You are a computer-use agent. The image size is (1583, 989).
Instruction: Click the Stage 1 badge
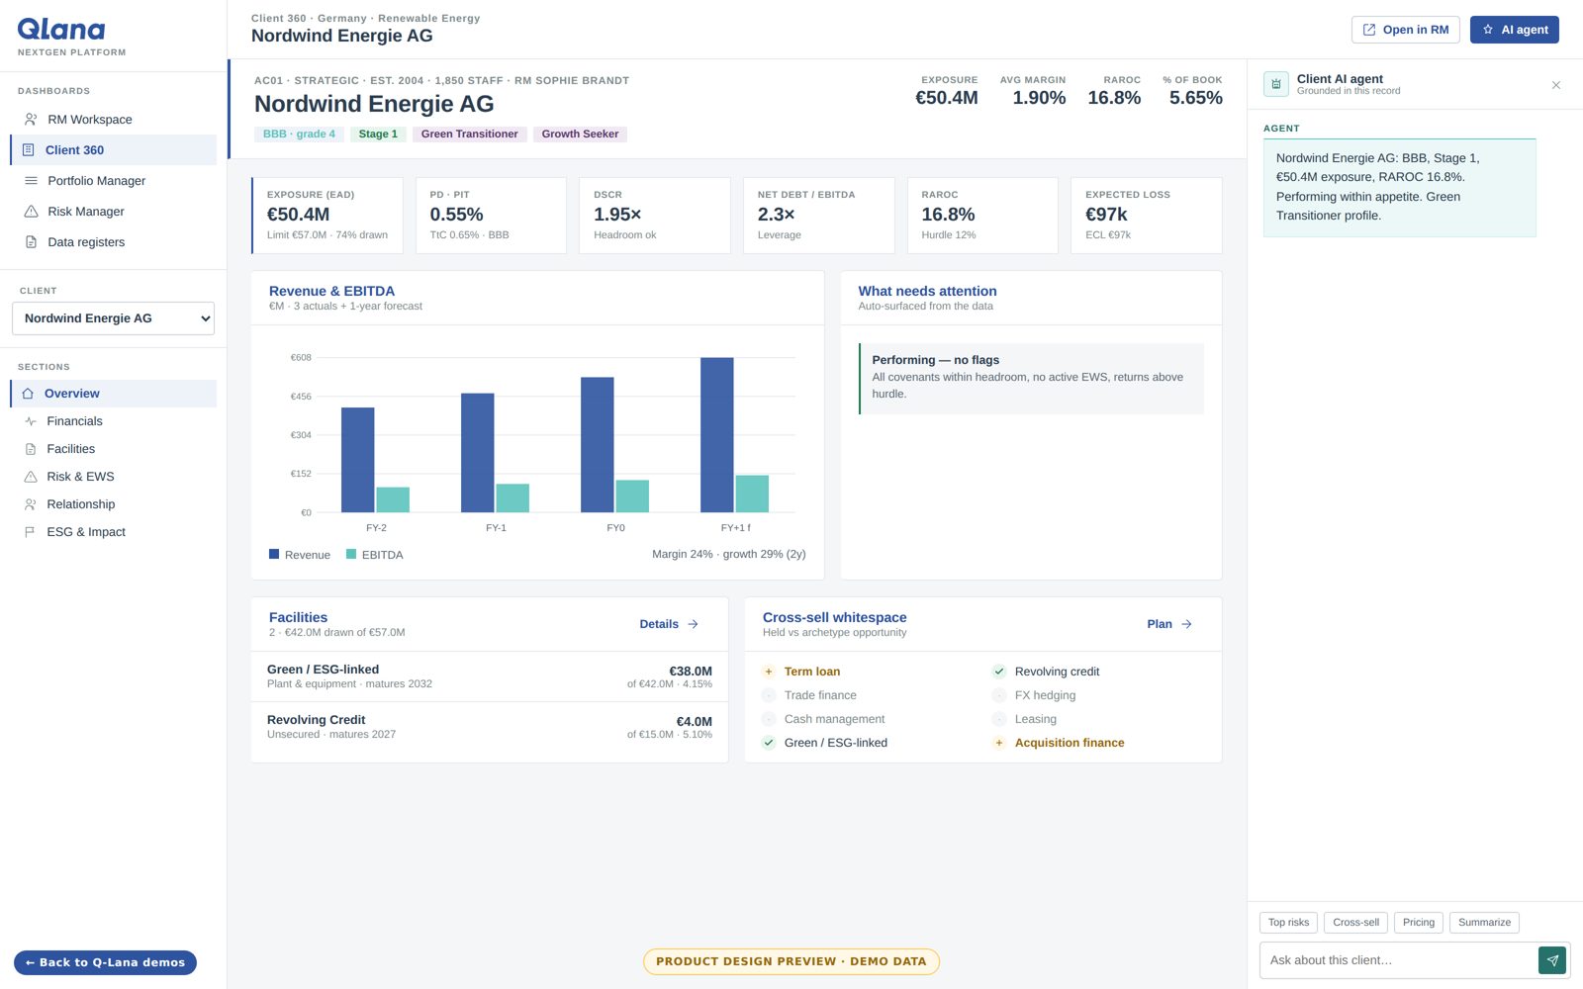pos(378,135)
